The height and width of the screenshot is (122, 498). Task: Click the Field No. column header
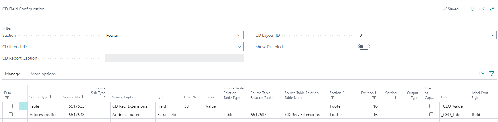(x=191, y=97)
